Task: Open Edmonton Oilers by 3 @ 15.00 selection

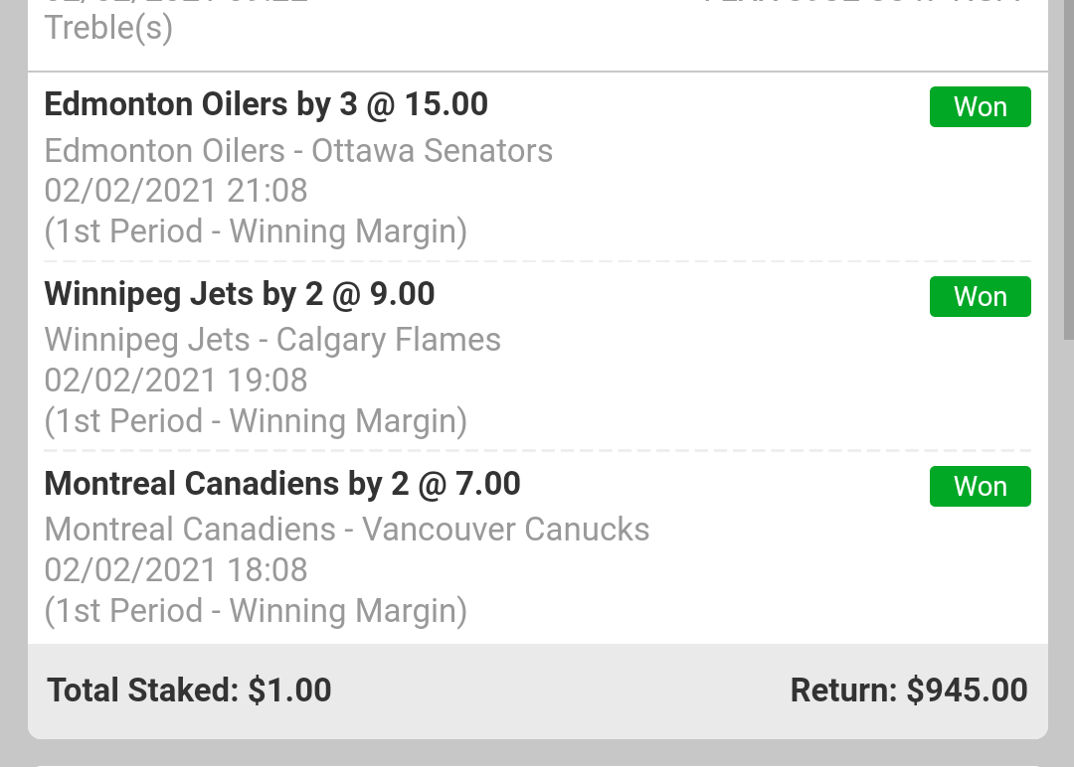Action: point(267,104)
